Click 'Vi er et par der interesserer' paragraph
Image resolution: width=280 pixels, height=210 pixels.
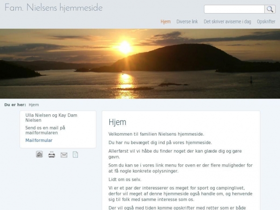pos(180,194)
